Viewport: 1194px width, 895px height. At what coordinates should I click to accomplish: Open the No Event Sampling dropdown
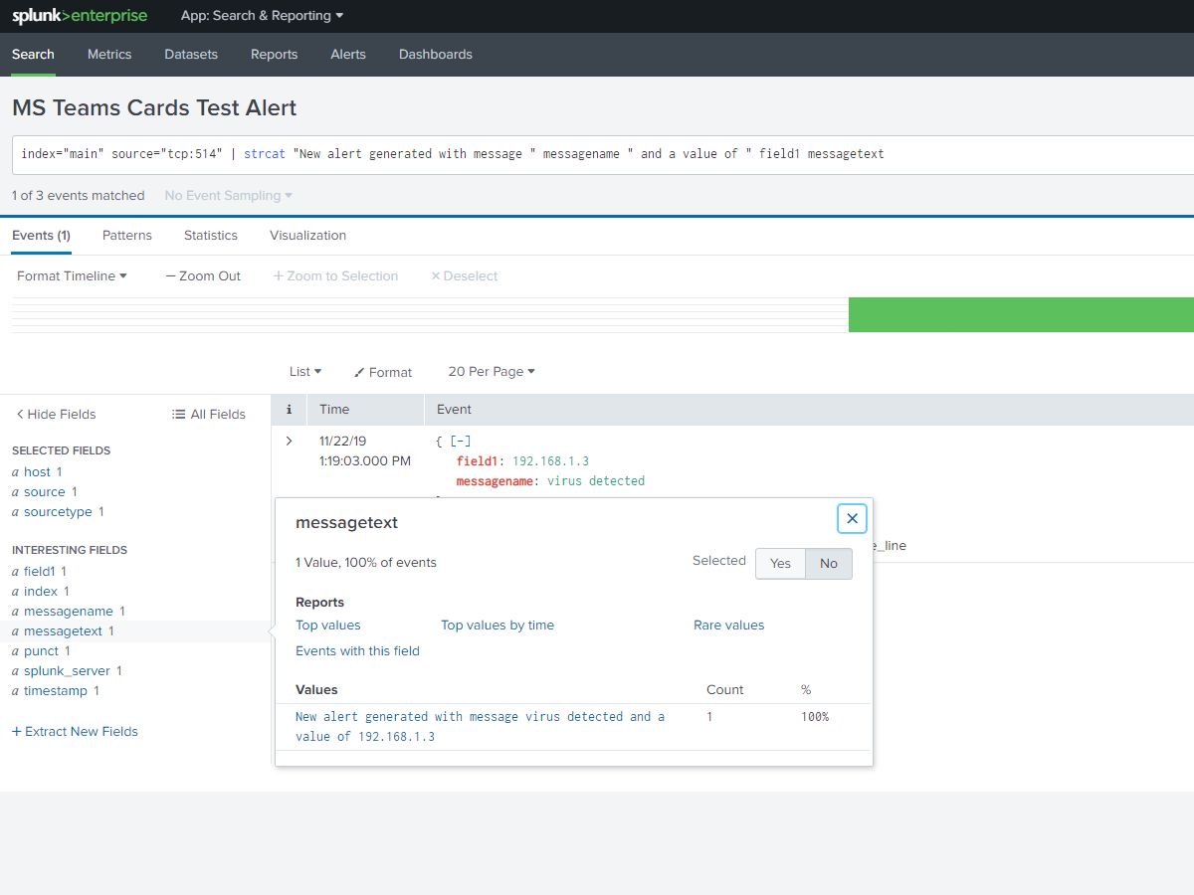[x=229, y=196]
